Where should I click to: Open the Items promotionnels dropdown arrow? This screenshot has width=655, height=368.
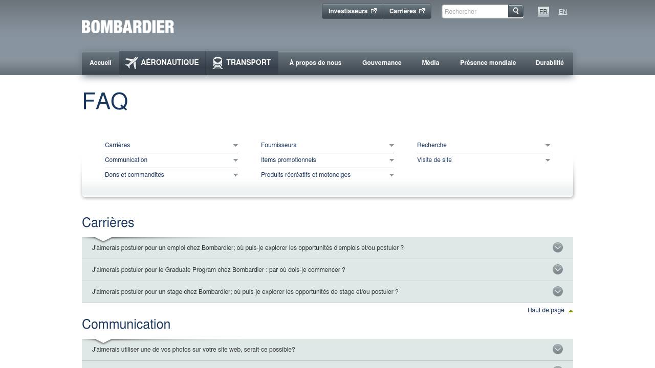click(x=391, y=160)
